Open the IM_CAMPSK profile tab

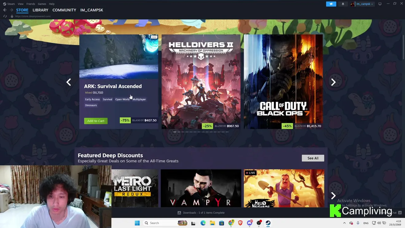pyautogui.click(x=91, y=10)
